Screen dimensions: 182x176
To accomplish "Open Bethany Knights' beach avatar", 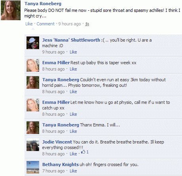I will point(33,167).
